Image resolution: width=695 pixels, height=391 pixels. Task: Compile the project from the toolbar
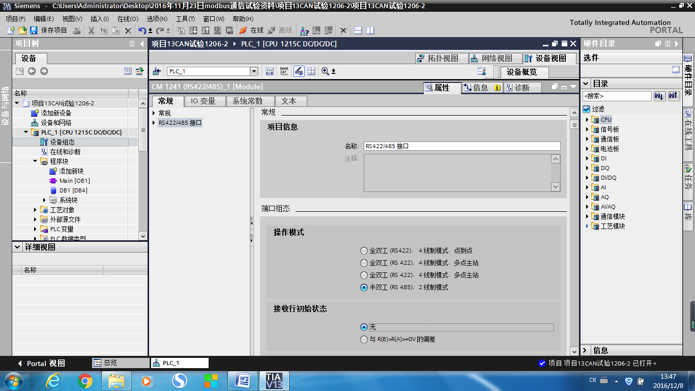click(x=181, y=31)
